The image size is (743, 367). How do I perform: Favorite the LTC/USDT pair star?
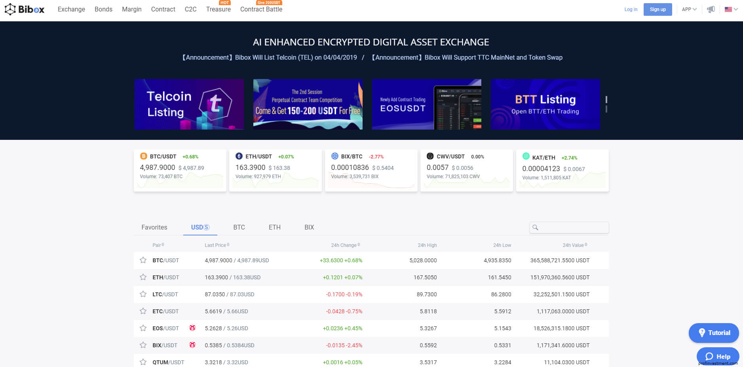[x=143, y=294]
